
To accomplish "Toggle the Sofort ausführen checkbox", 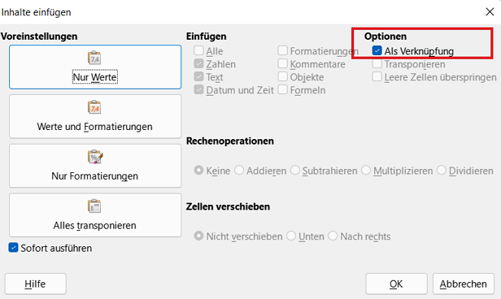I will [x=13, y=248].
